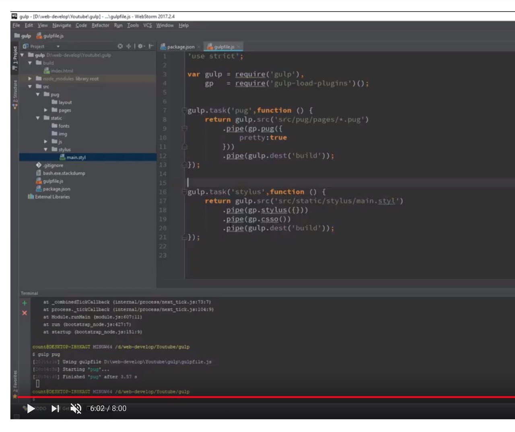Click the 6:02 / 8:00 time display
This screenshot has width=515, height=432.
108,409
